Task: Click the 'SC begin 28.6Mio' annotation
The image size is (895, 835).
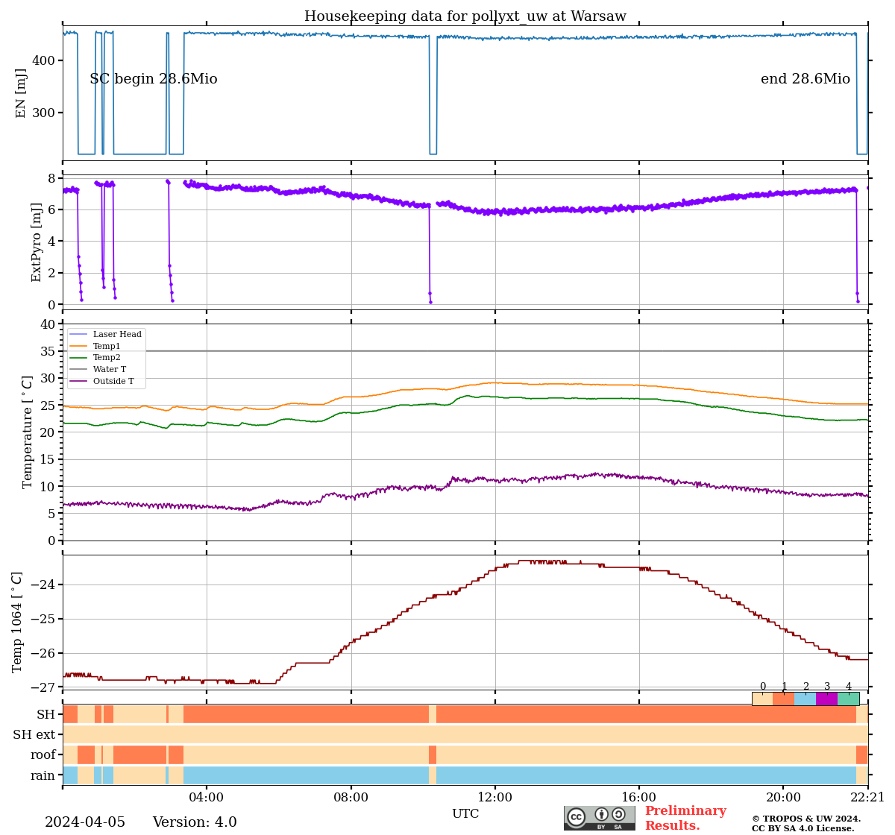Action: click(x=154, y=79)
